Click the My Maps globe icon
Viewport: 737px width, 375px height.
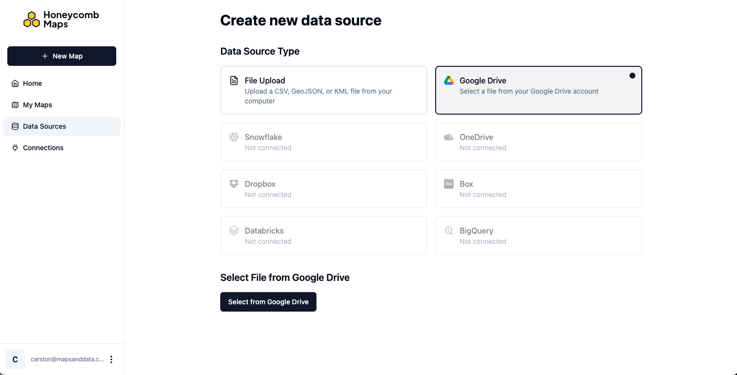pos(15,105)
